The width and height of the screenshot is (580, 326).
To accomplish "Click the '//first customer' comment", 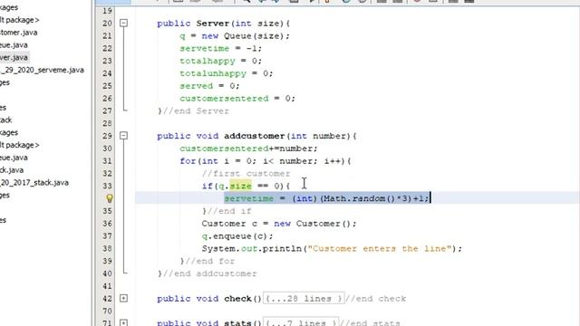I will point(246,174).
